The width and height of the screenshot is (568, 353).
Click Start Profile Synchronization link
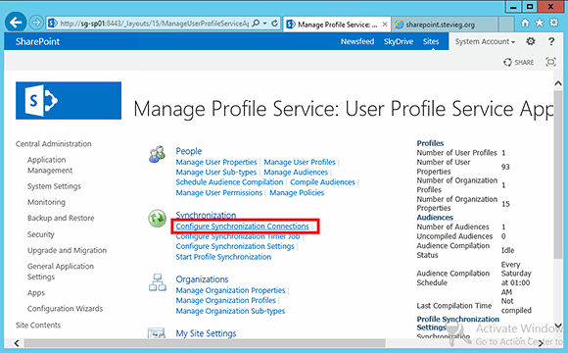click(223, 257)
